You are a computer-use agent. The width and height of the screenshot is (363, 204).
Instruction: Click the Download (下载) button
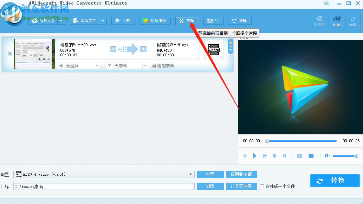[123, 21]
